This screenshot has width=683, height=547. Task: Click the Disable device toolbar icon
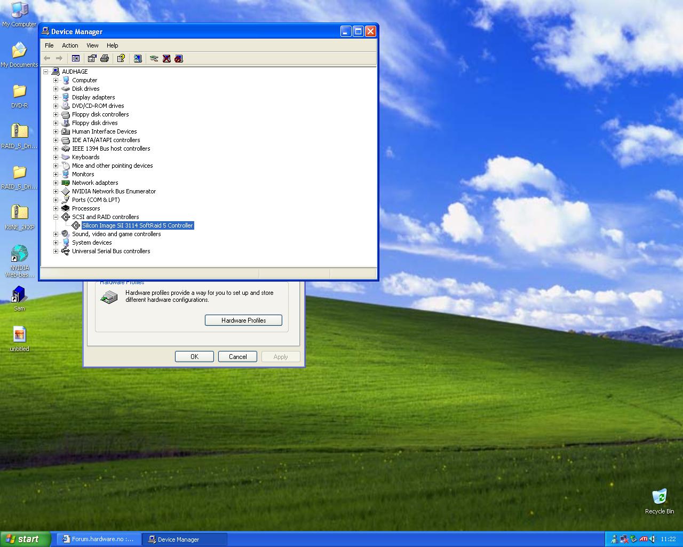[x=179, y=58]
